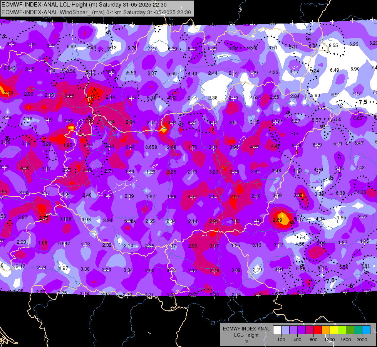Click the legend tick label 400
This screenshot has width=377, height=347.
[297, 340]
